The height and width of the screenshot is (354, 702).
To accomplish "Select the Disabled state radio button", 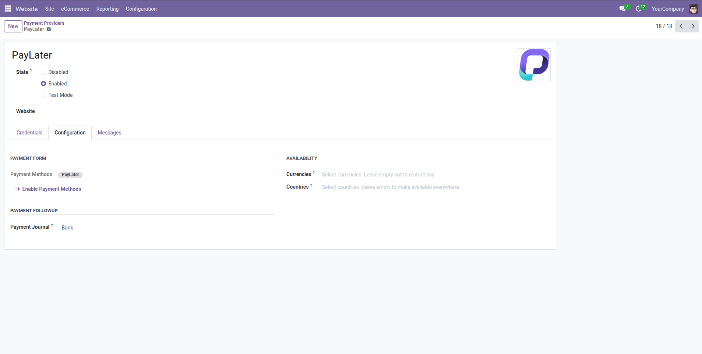I will click(x=43, y=72).
